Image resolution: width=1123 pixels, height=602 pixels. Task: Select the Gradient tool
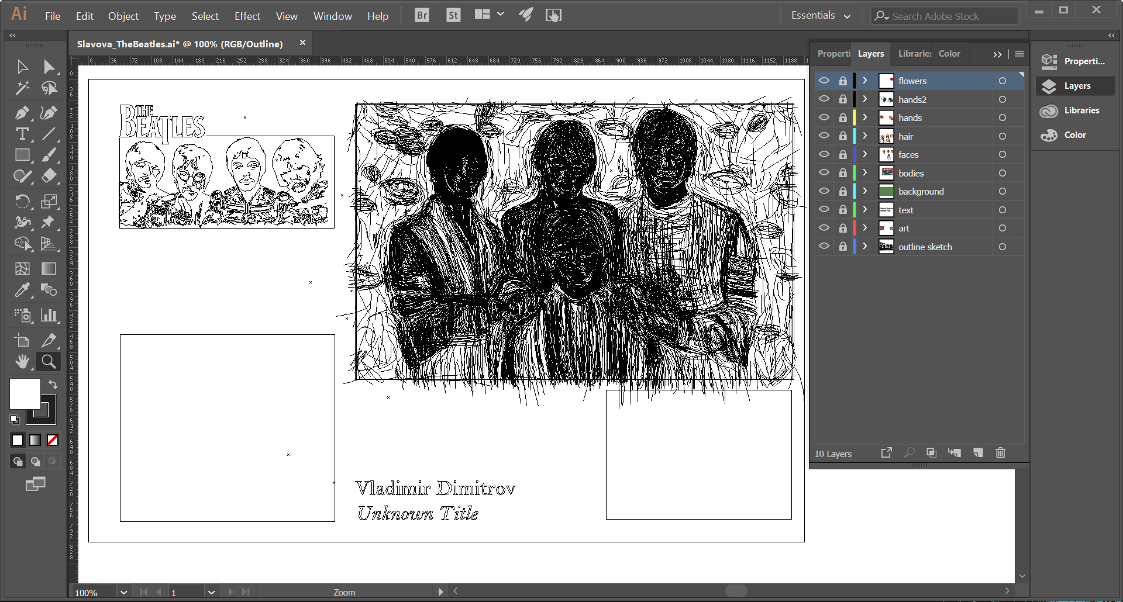click(x=49, y=269)
